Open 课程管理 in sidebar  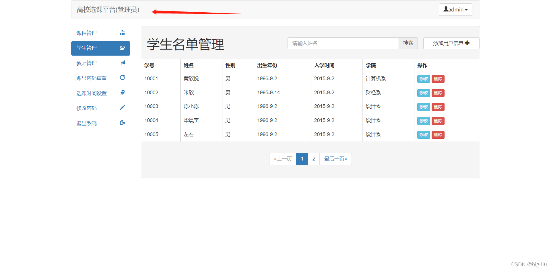[x=100, y=33]
